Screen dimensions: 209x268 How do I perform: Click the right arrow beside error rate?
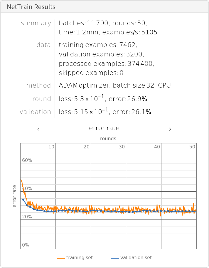coord(170,129)
